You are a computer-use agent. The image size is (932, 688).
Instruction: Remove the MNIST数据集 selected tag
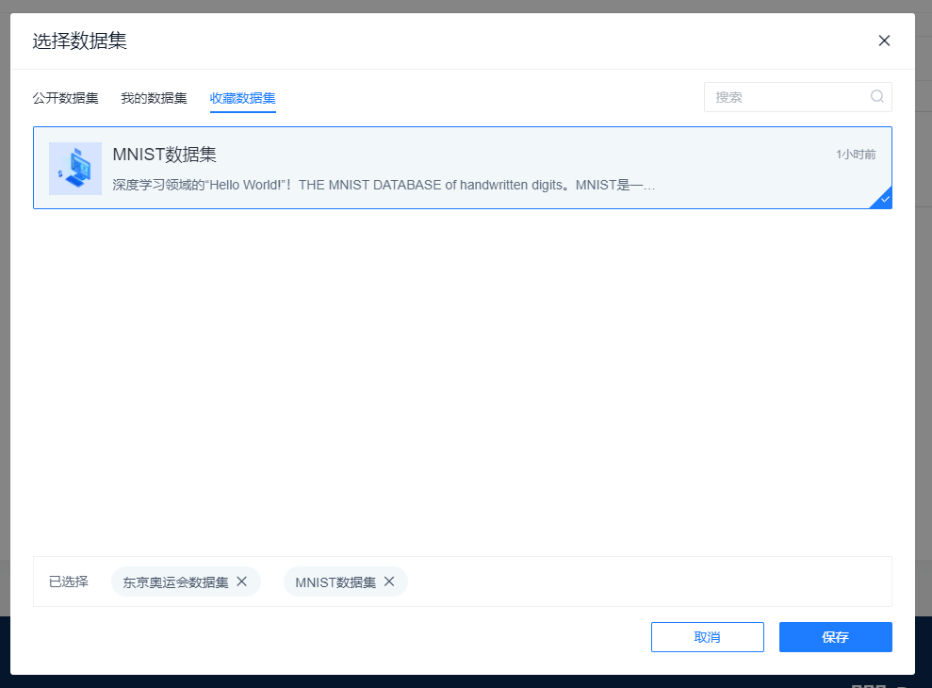(389, 582)
